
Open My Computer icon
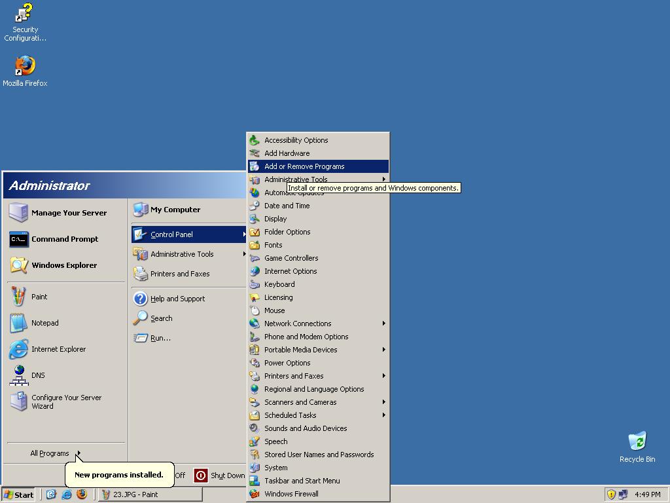pyautogui.click(x=141, y=210)
